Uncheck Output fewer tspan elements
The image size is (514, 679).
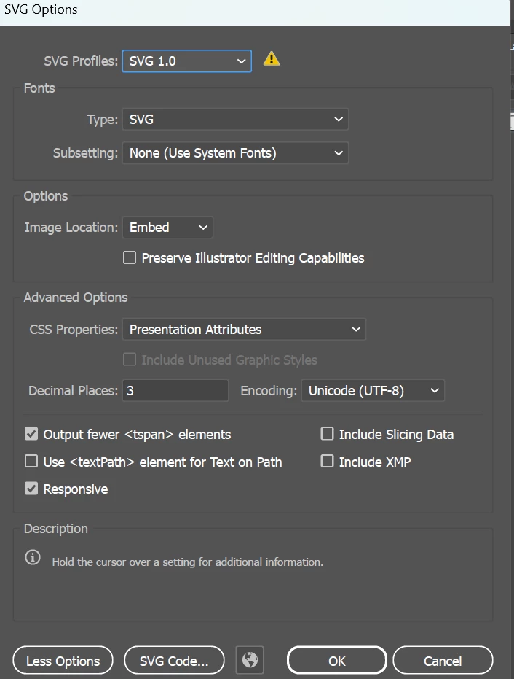point(31,434)
